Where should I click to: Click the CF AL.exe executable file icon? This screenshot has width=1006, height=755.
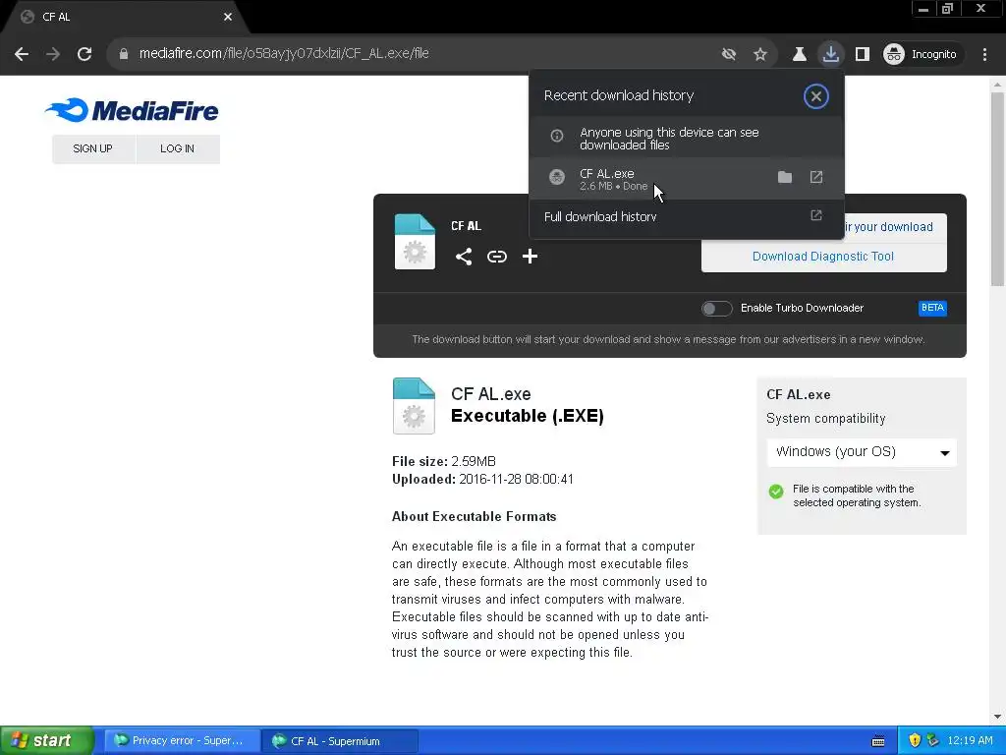click(x=414, y=406)
